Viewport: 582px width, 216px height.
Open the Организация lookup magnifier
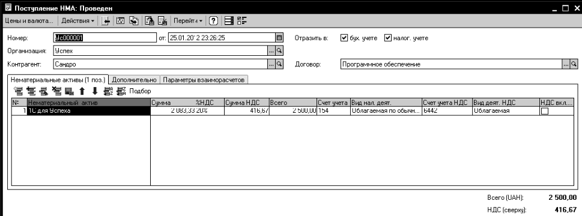point(279,50)
